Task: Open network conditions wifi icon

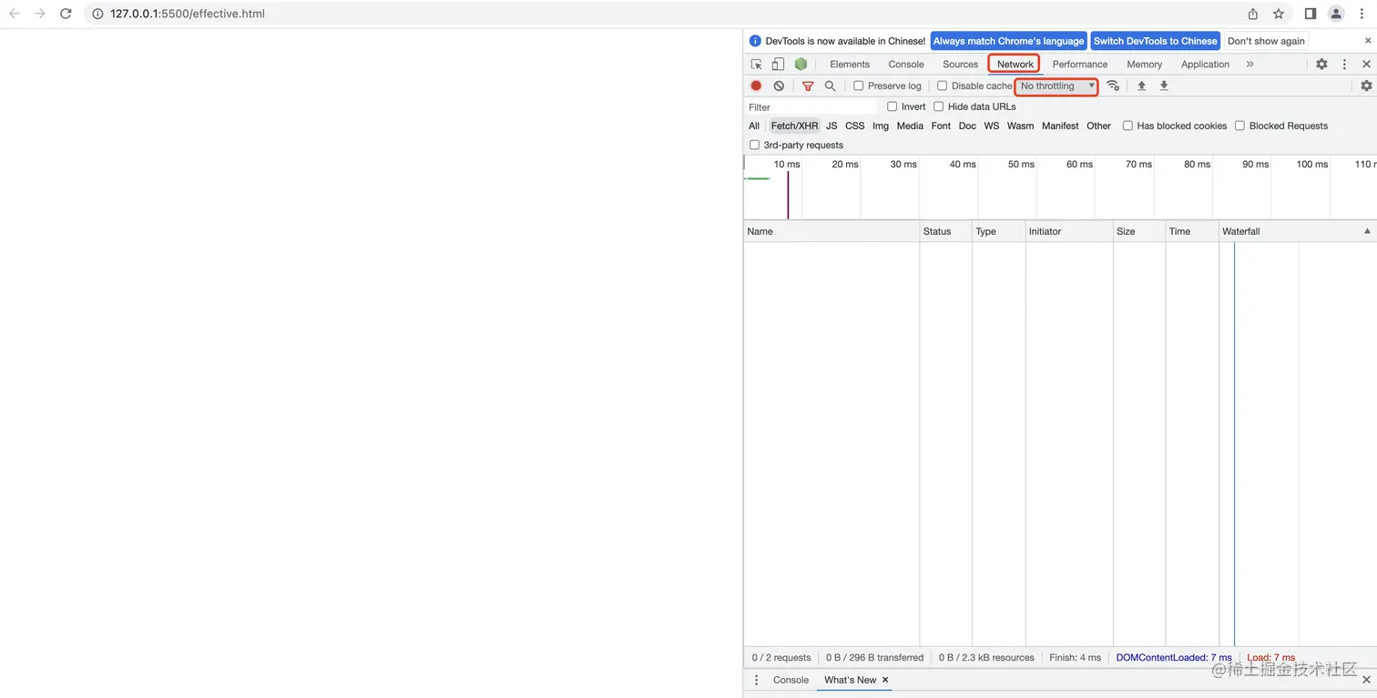Action: click(1113, 86)
